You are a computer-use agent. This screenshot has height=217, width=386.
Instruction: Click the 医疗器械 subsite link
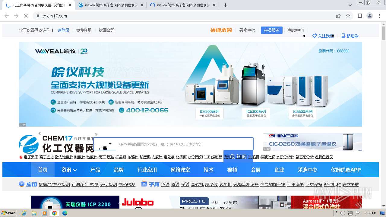[x=351, y=184]
